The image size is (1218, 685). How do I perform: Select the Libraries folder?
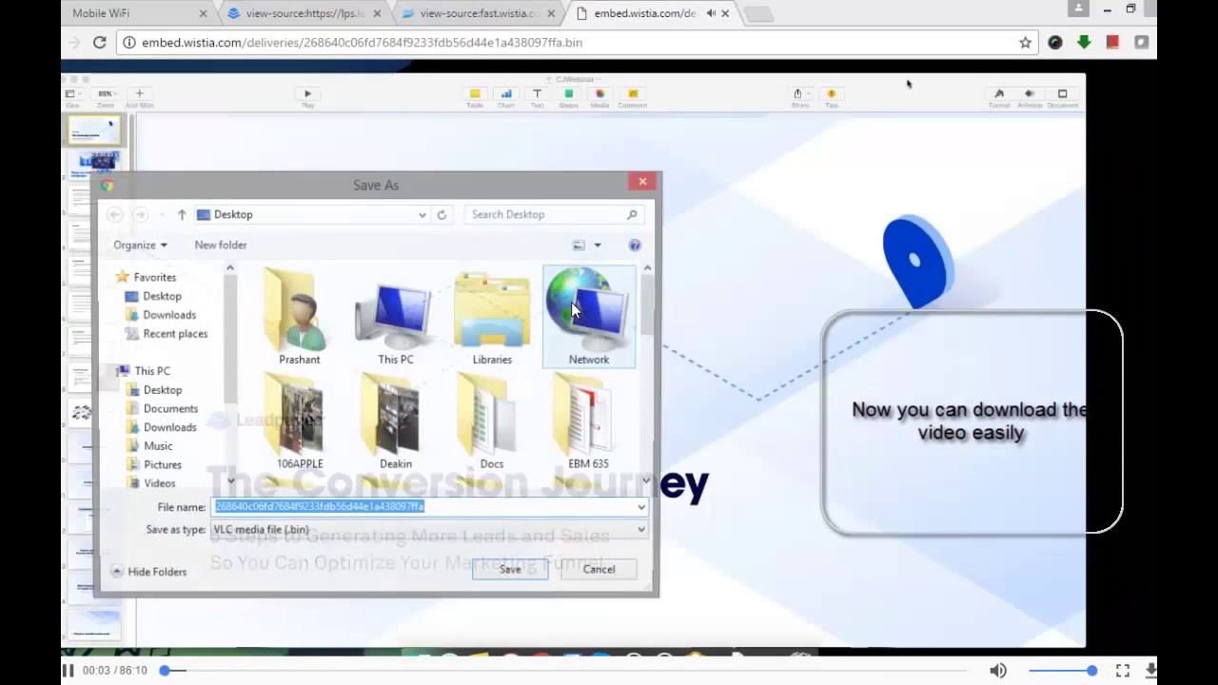tap(492, 317)
